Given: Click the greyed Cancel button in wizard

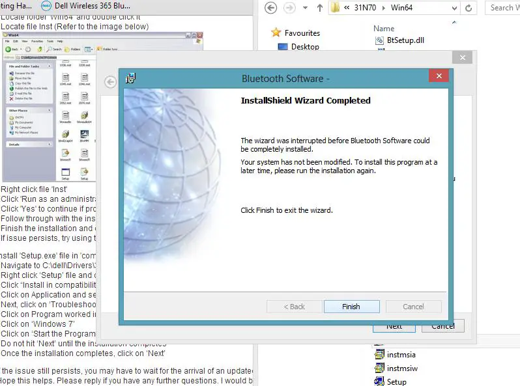Looking at the screenshot, I should (x=414, y=307).
